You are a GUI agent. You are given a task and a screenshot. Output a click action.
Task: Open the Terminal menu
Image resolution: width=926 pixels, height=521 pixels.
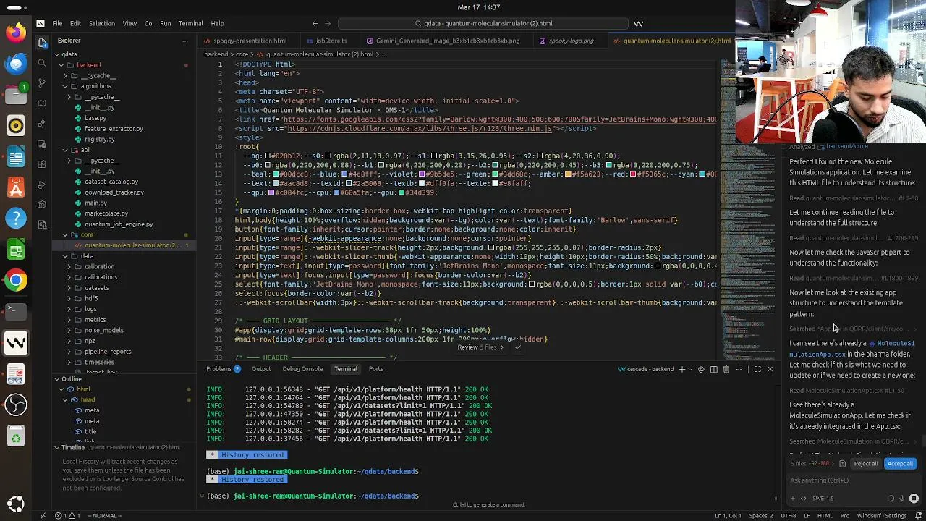coord(191,23)
